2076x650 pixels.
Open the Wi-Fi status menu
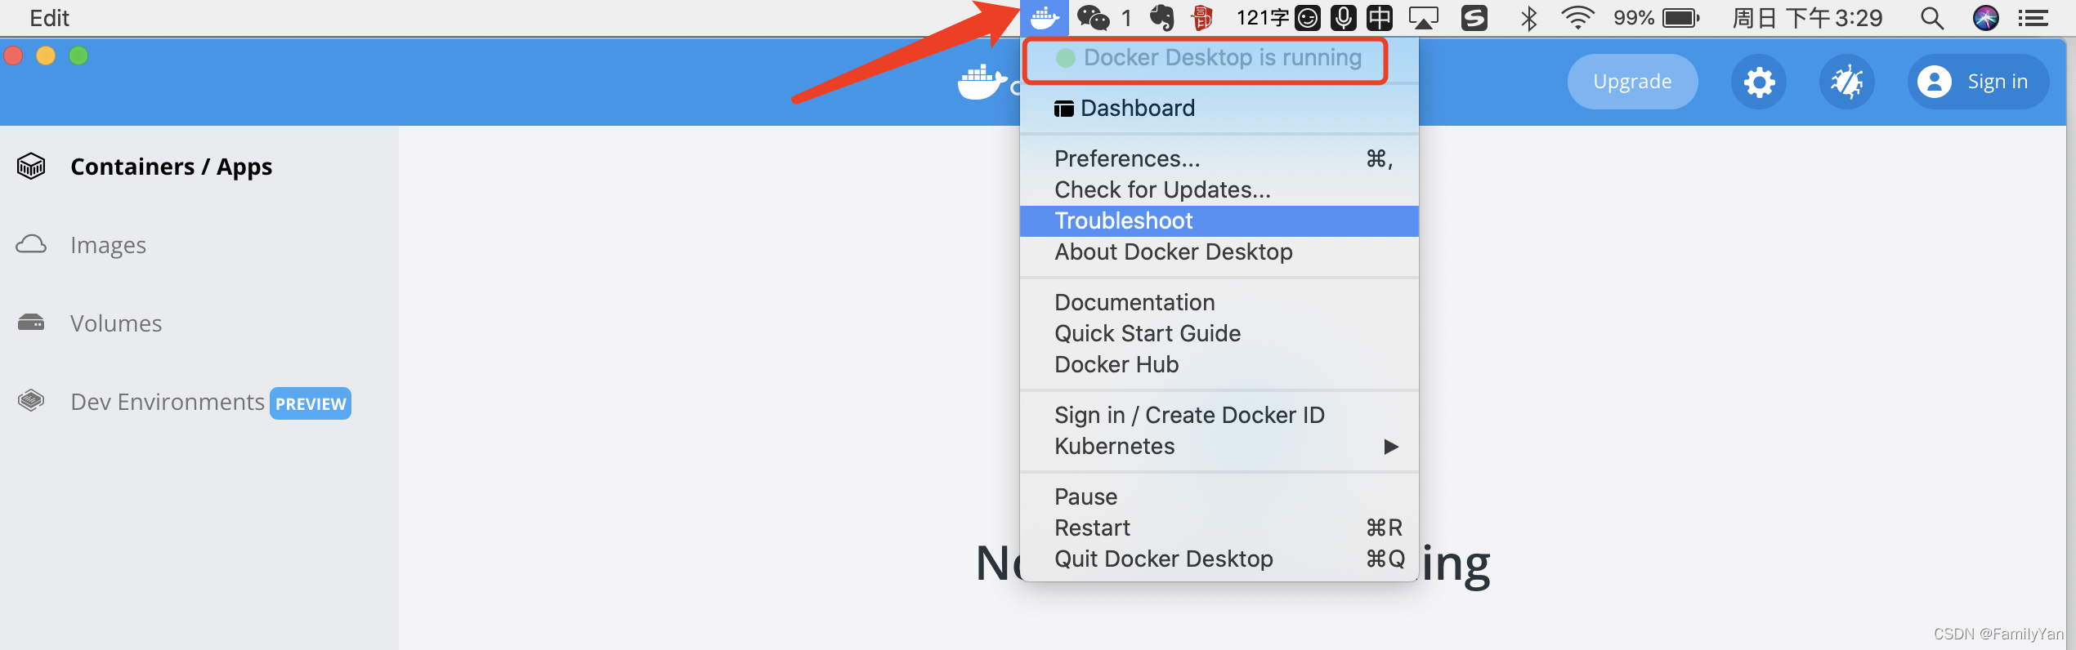(x=1577, y=17)
